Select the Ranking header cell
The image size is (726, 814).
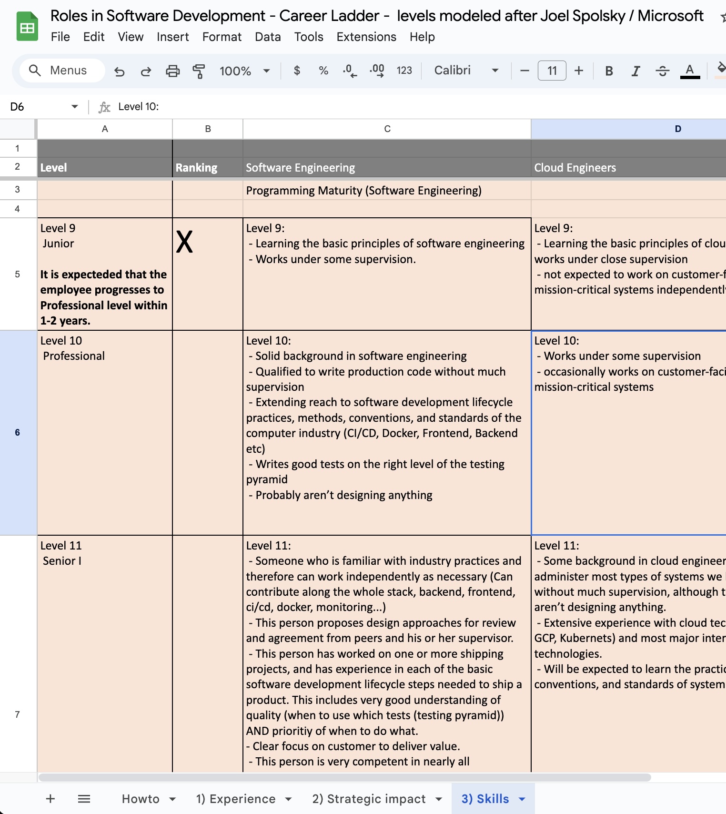click(208, 168)
